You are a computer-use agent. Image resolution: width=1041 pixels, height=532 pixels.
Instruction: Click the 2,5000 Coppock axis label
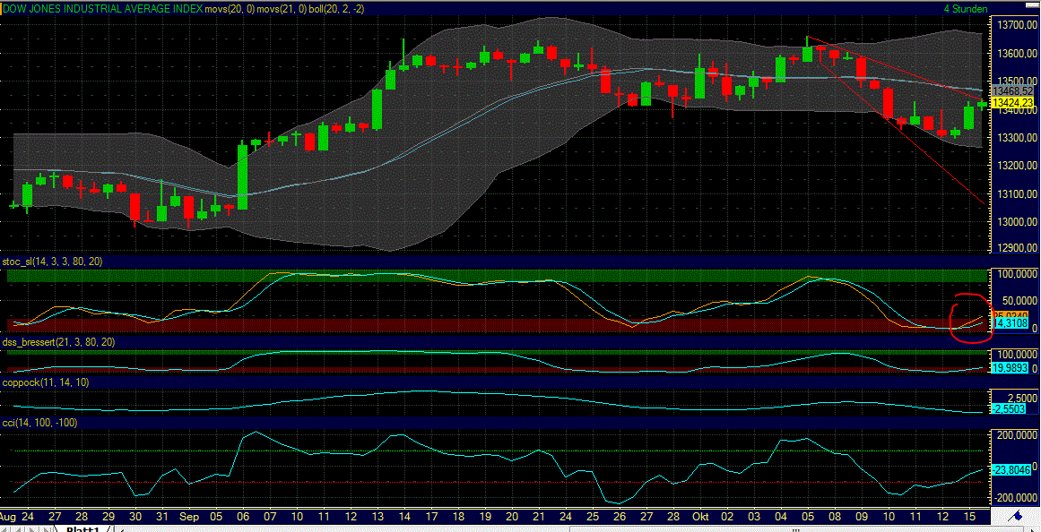click(x=1021, y=398)
